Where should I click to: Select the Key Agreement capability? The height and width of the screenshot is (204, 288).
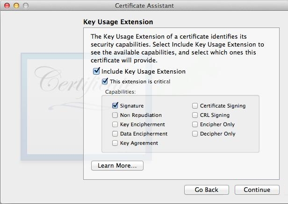[115, 143]
